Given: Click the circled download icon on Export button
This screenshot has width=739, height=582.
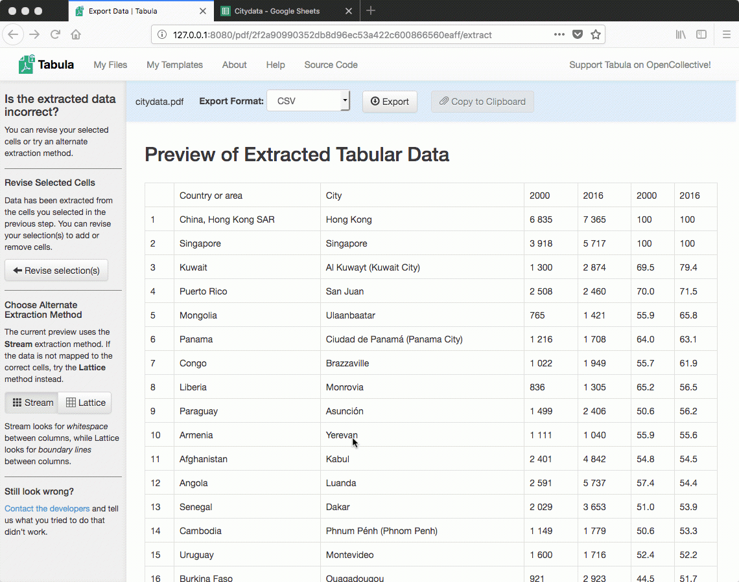Looking at the screenshot, I should point(375,102).
